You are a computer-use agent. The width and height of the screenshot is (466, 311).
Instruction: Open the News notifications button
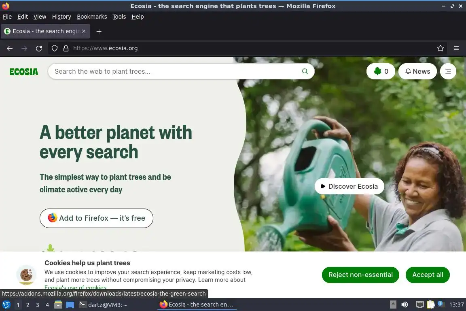pos(417,71)
